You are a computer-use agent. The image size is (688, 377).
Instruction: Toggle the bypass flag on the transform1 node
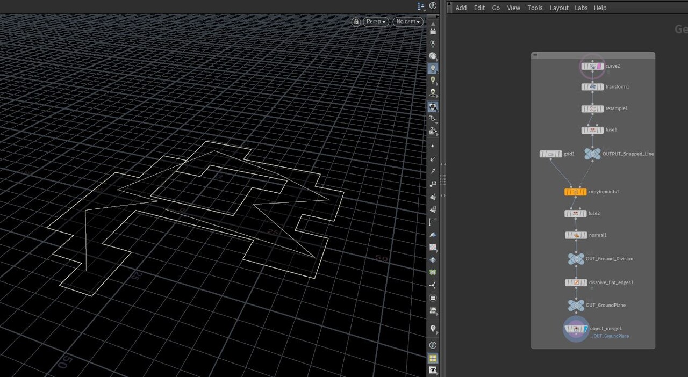[x=584, y=86]
